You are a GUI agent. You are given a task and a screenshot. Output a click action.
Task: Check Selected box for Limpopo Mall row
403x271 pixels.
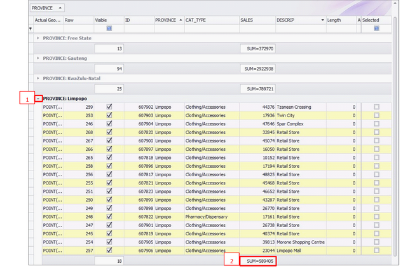pos(376,250)
